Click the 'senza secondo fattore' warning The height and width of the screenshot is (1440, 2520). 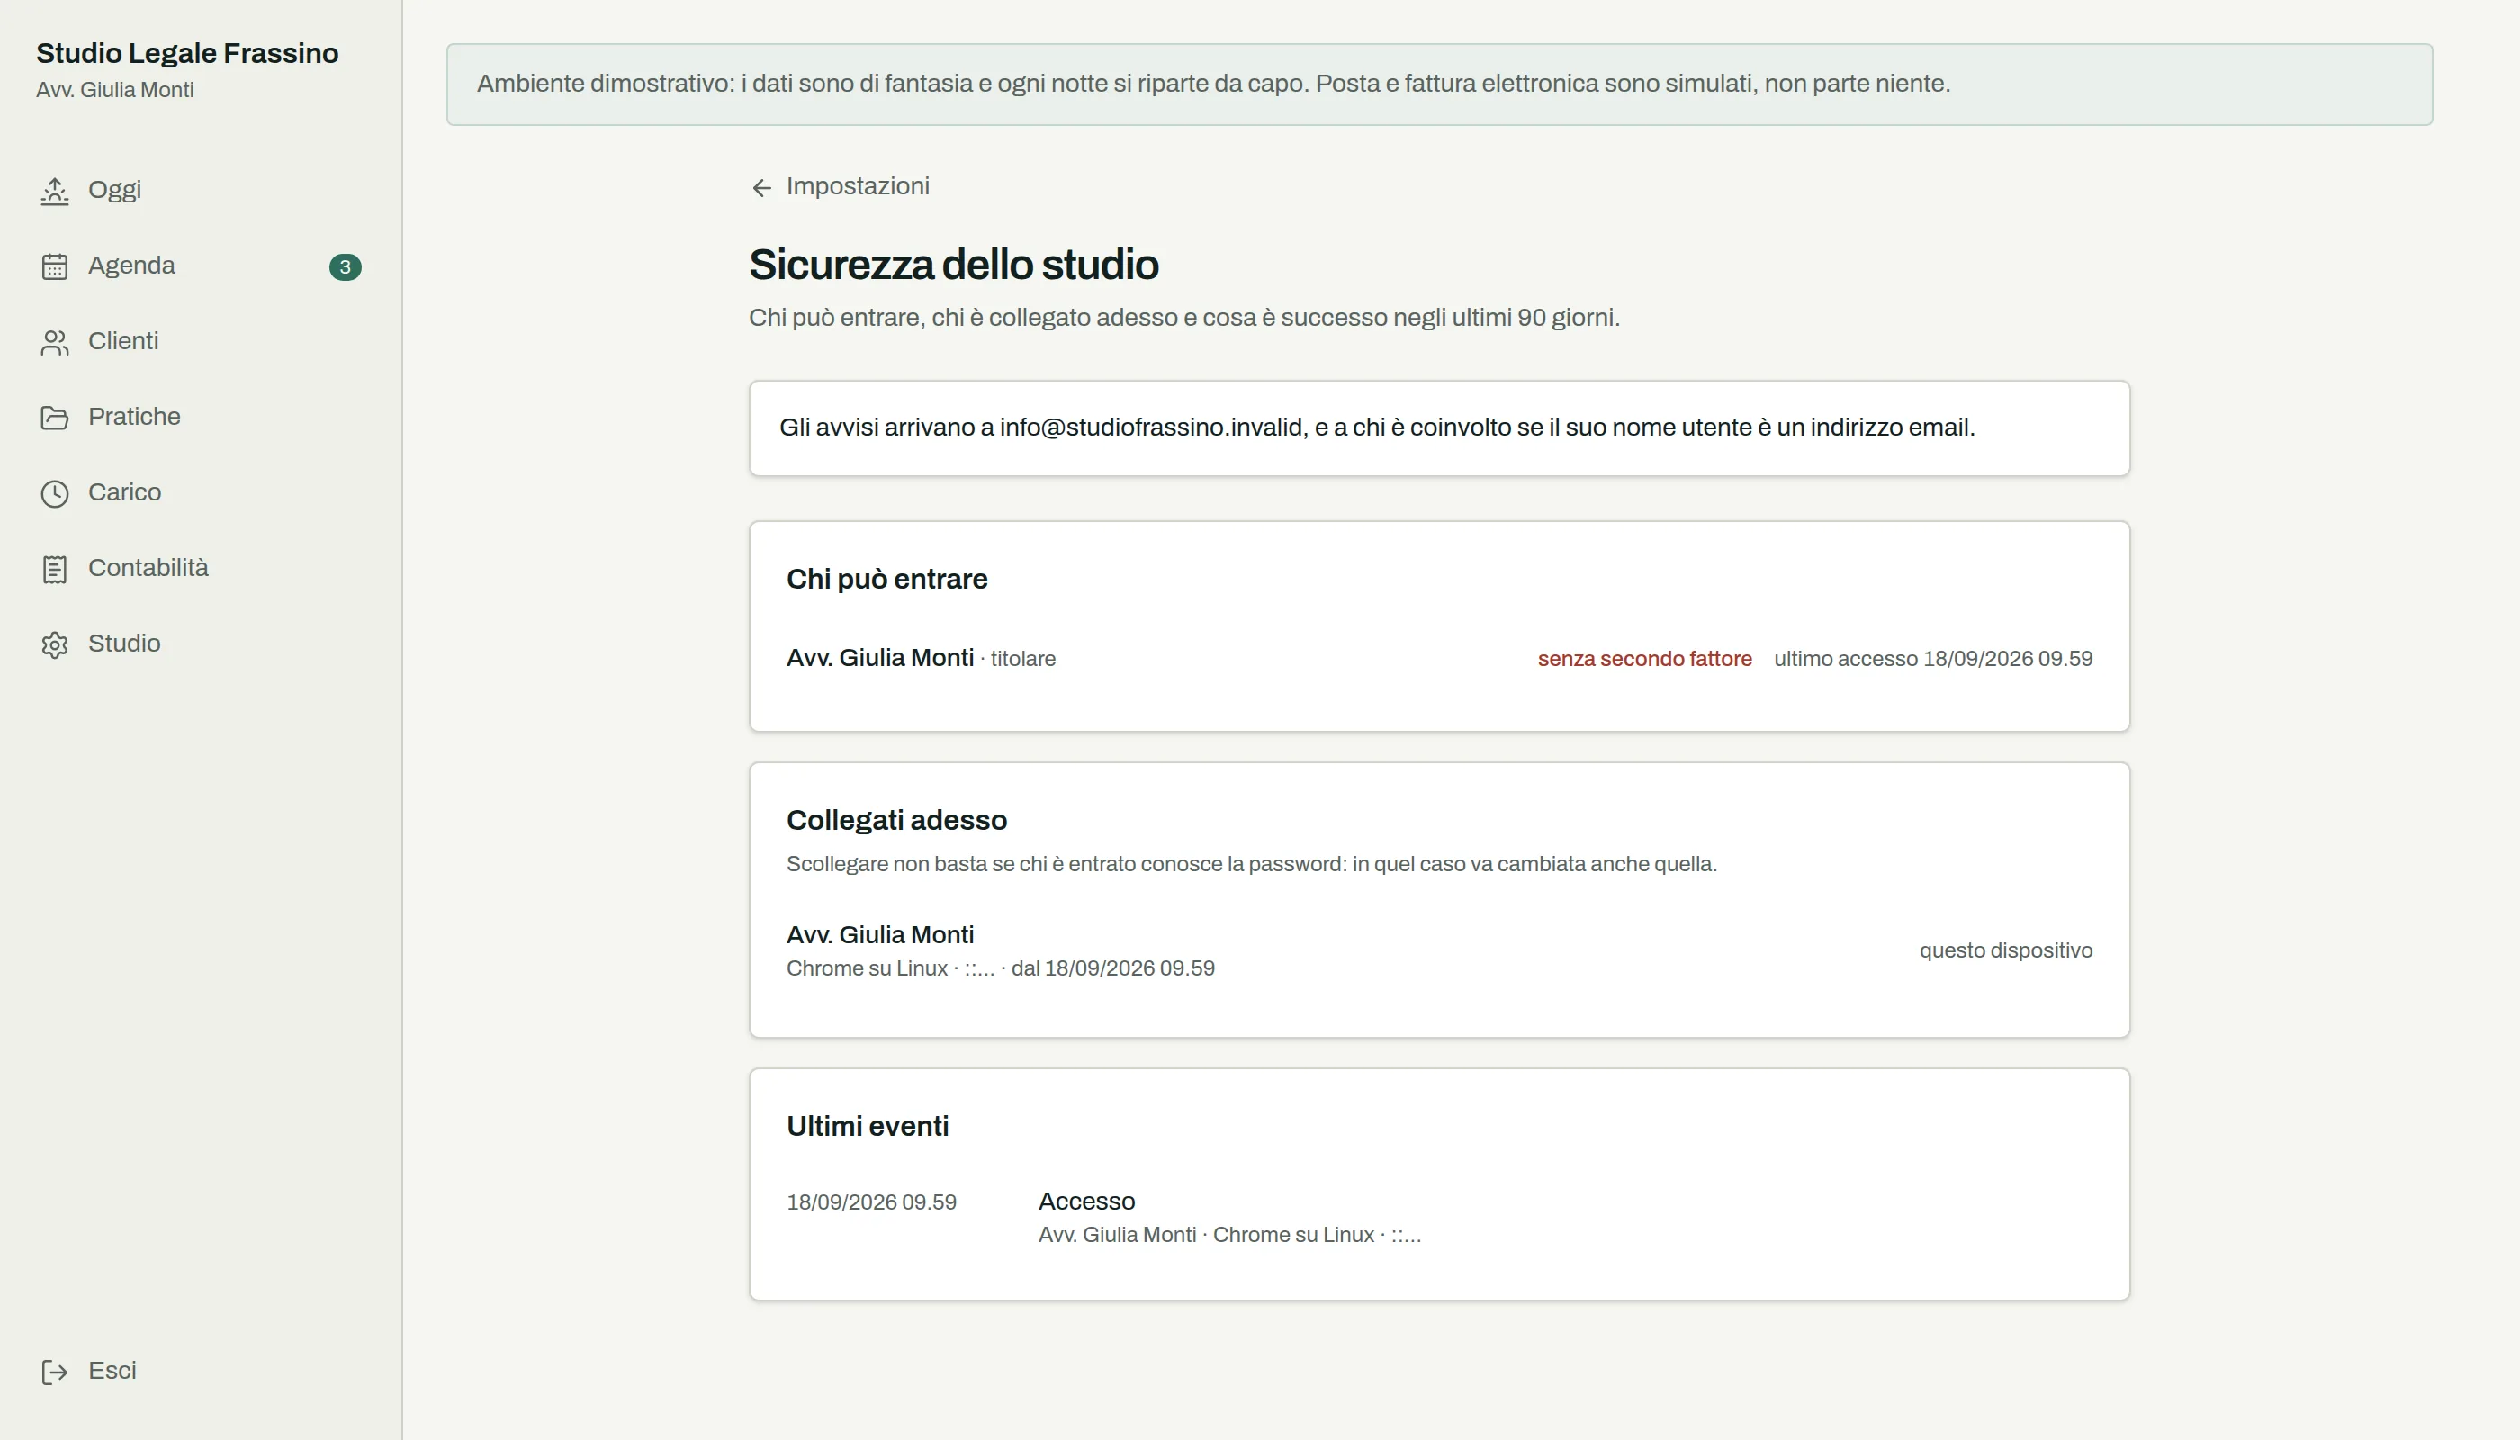1644,659
